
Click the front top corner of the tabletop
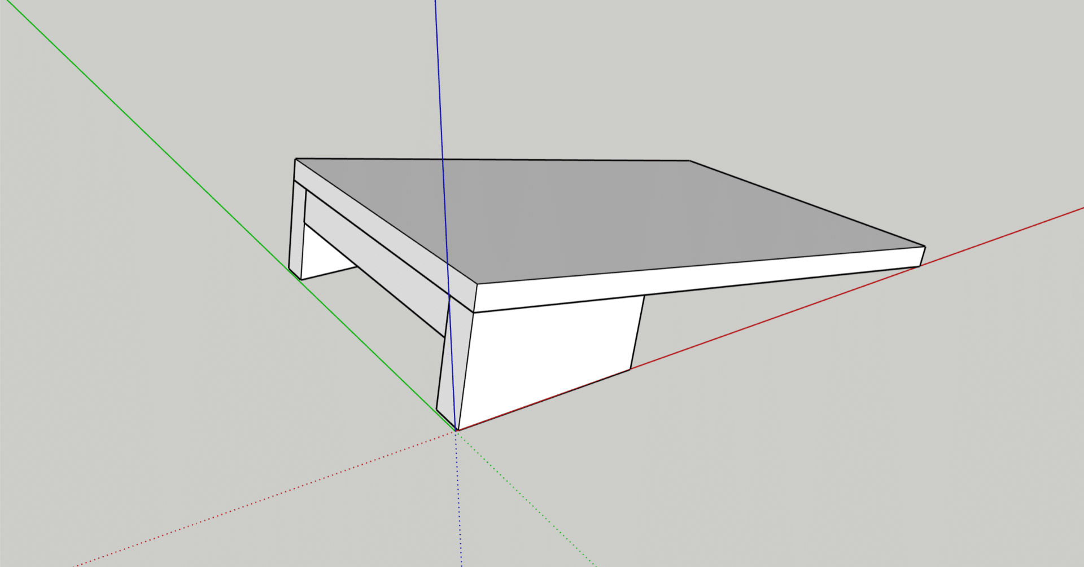pos(477,284)
